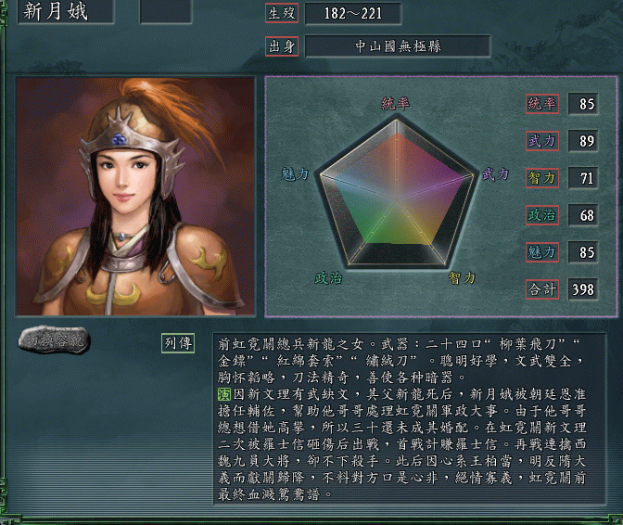Select the 智力 value 71 box
This screenshot has height=525, width=623.
pos(583,178)
